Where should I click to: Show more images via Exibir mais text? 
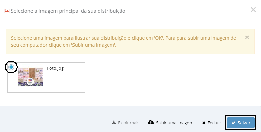pyautogui.click(x=128, y=123)
